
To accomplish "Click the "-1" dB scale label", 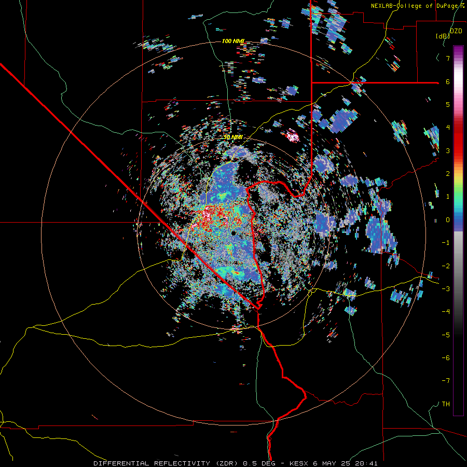I will 446,243.
